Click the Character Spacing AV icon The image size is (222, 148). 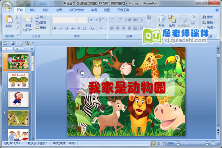pyautogui.click(x=85, y=28)
